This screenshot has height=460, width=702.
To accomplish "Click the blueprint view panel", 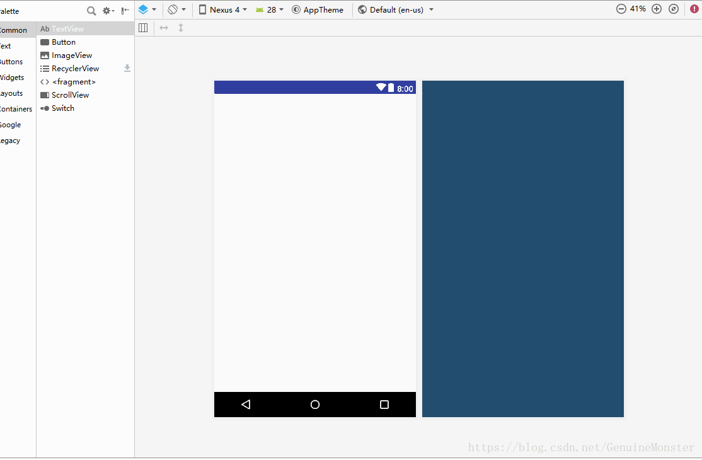I will [x=523, y=249].
